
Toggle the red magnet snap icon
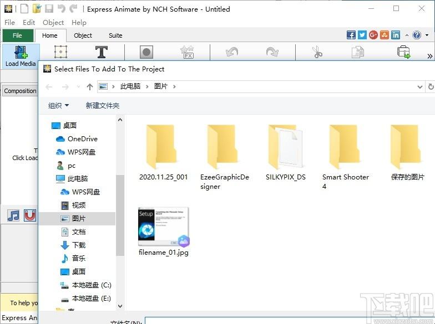(30, 215)
